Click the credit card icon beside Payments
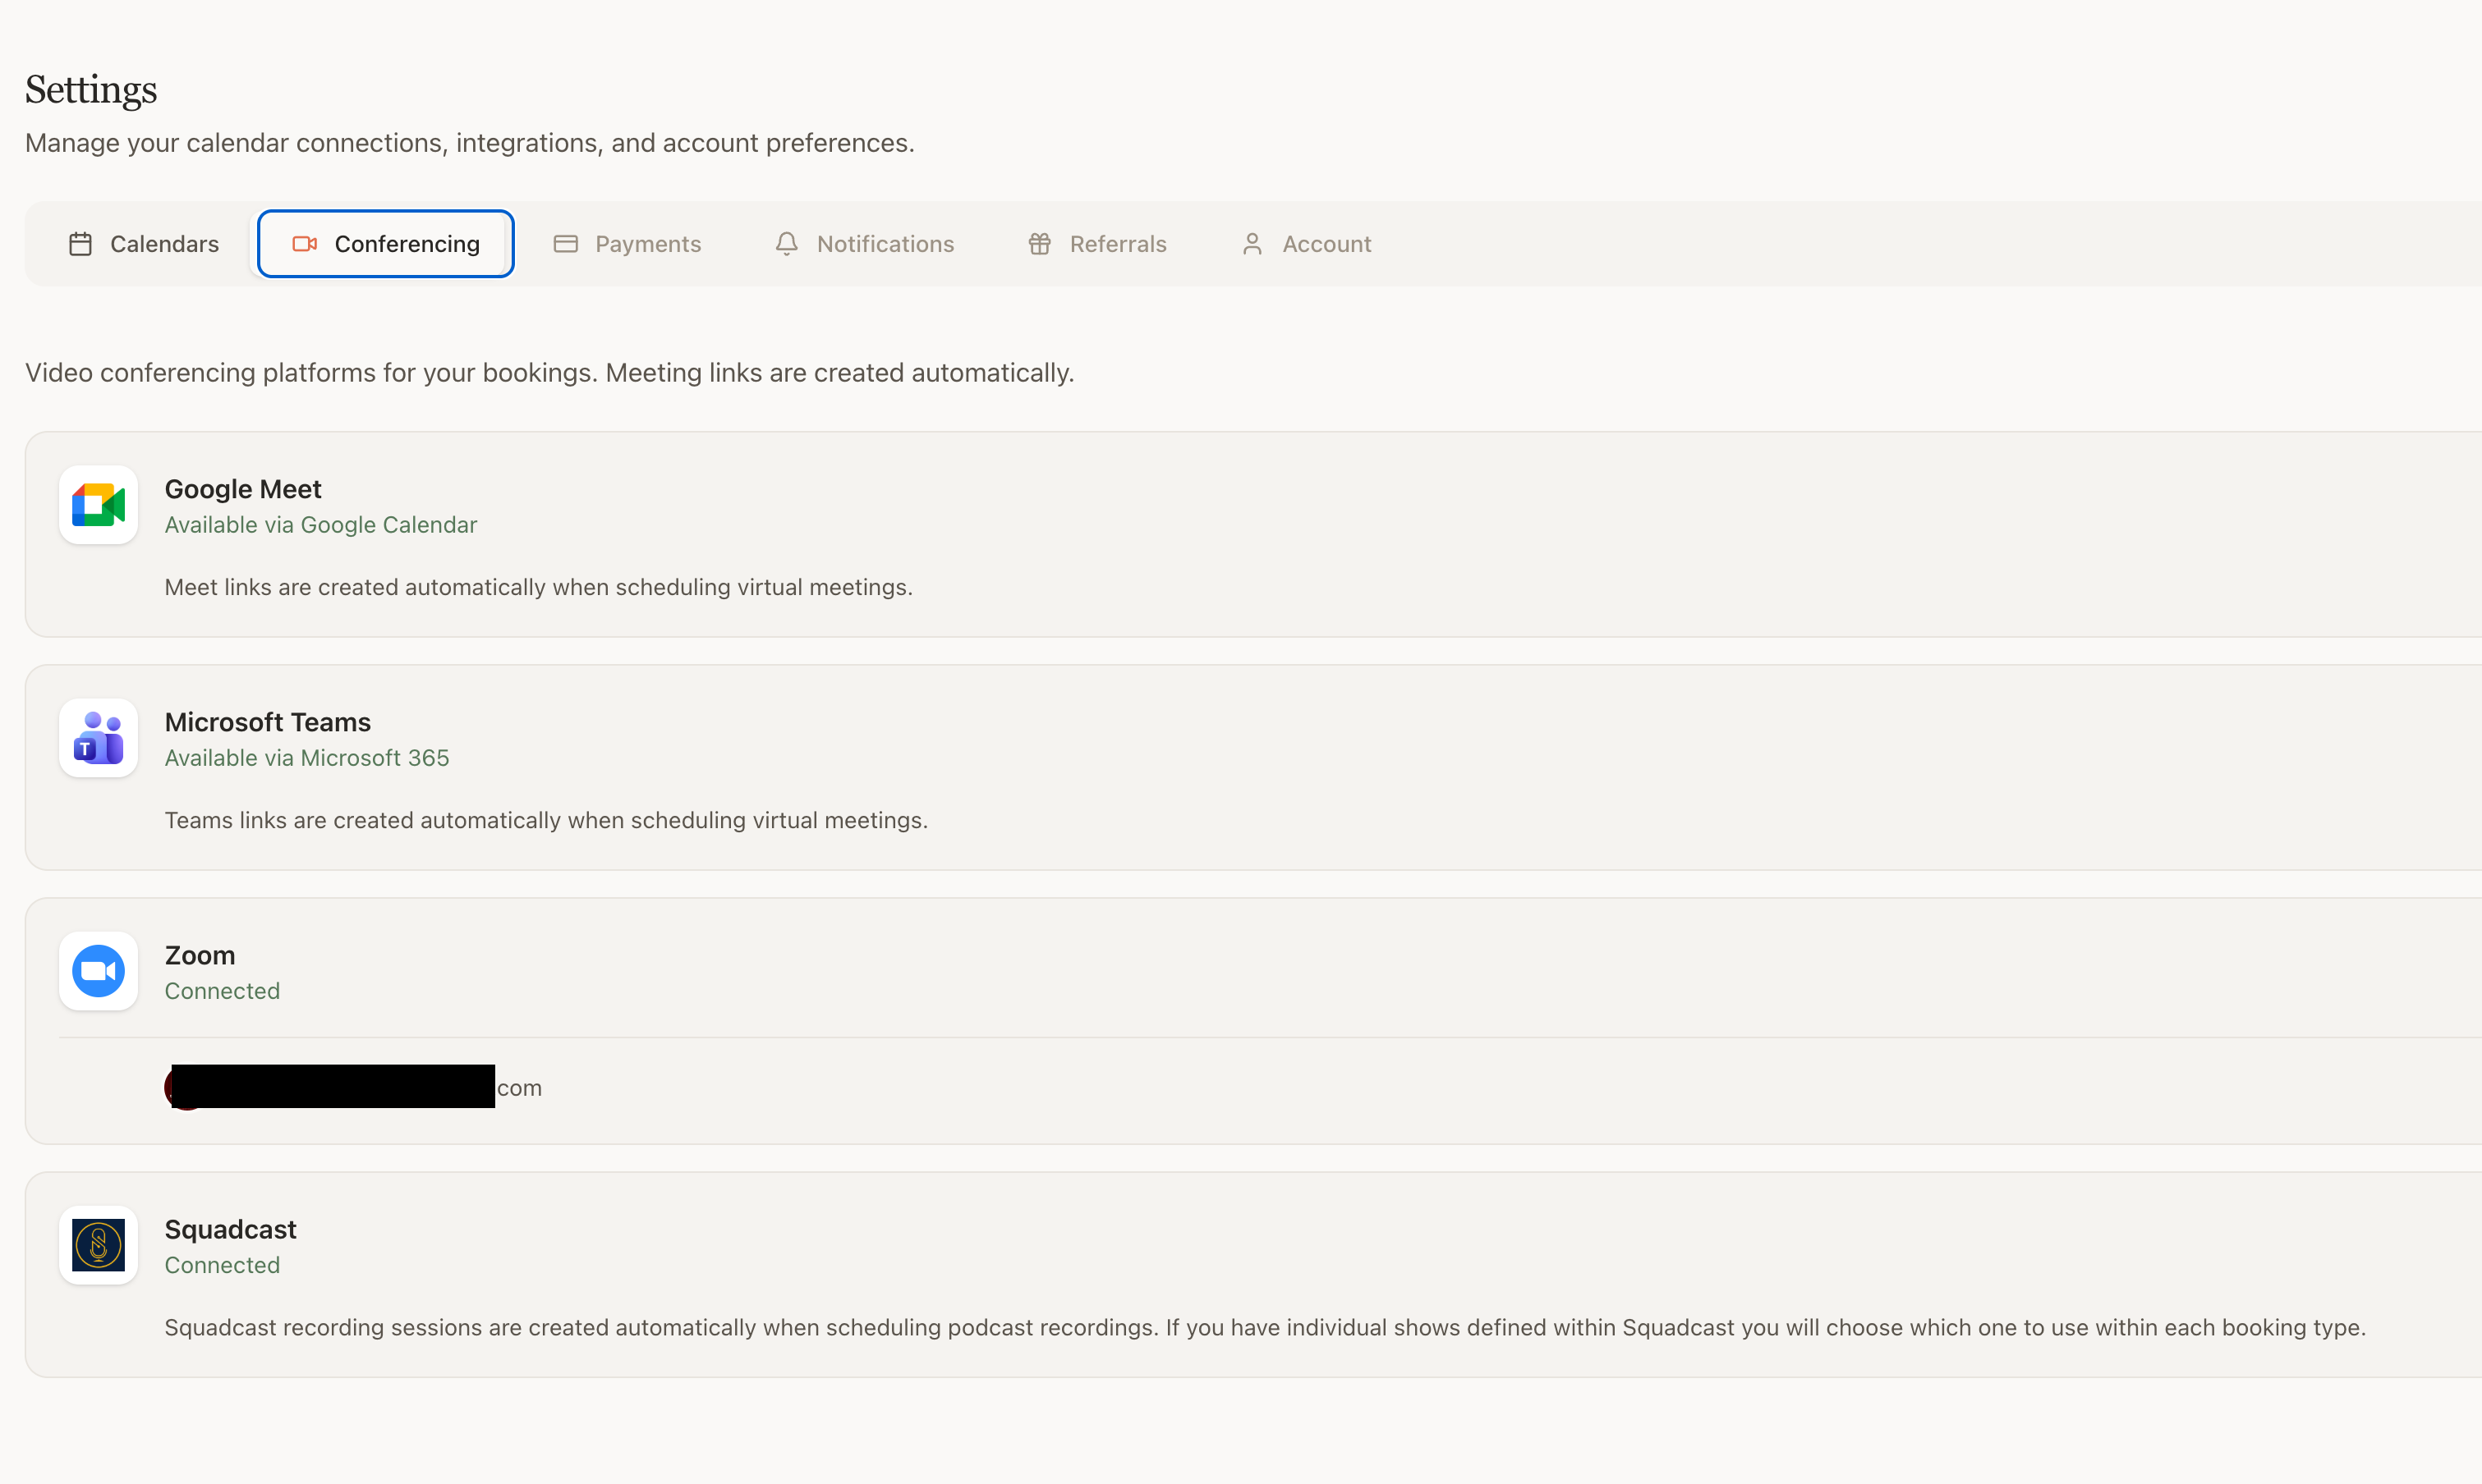Image resolution: width=2482 pixels, height=1484 pixels. tap(565, 243)
